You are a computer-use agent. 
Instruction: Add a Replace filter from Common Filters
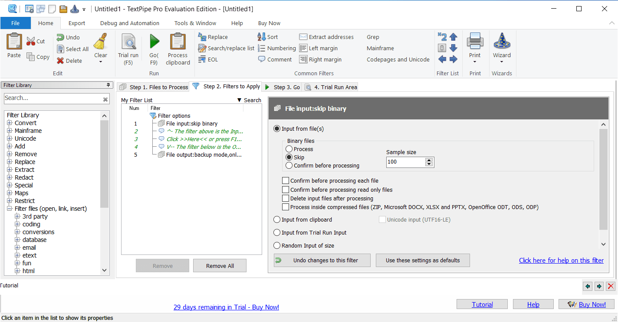(x=213, y=37)
